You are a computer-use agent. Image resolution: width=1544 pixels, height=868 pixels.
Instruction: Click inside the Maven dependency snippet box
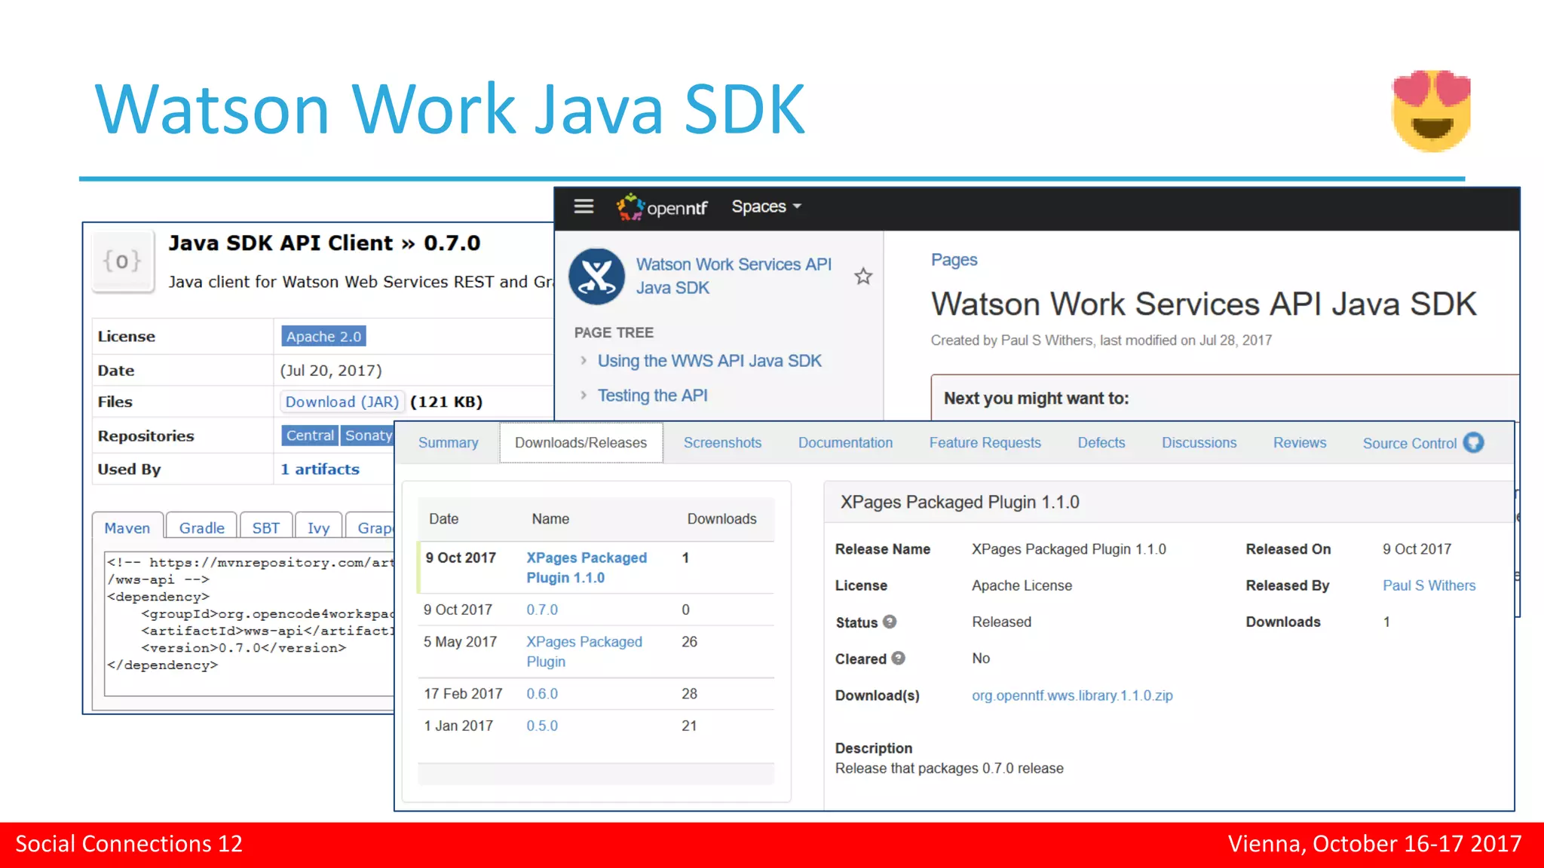[250, 622]
